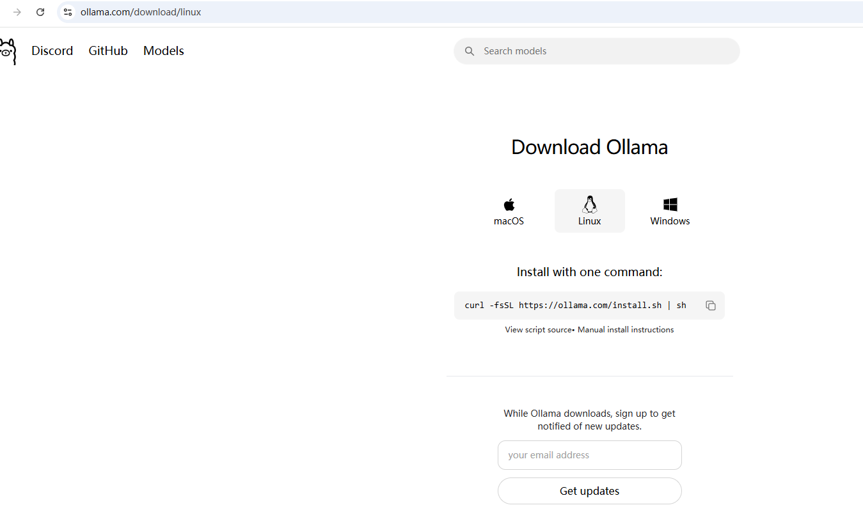Click the Get updates button
The image size is (863, 512).
[x=590, y=491]
